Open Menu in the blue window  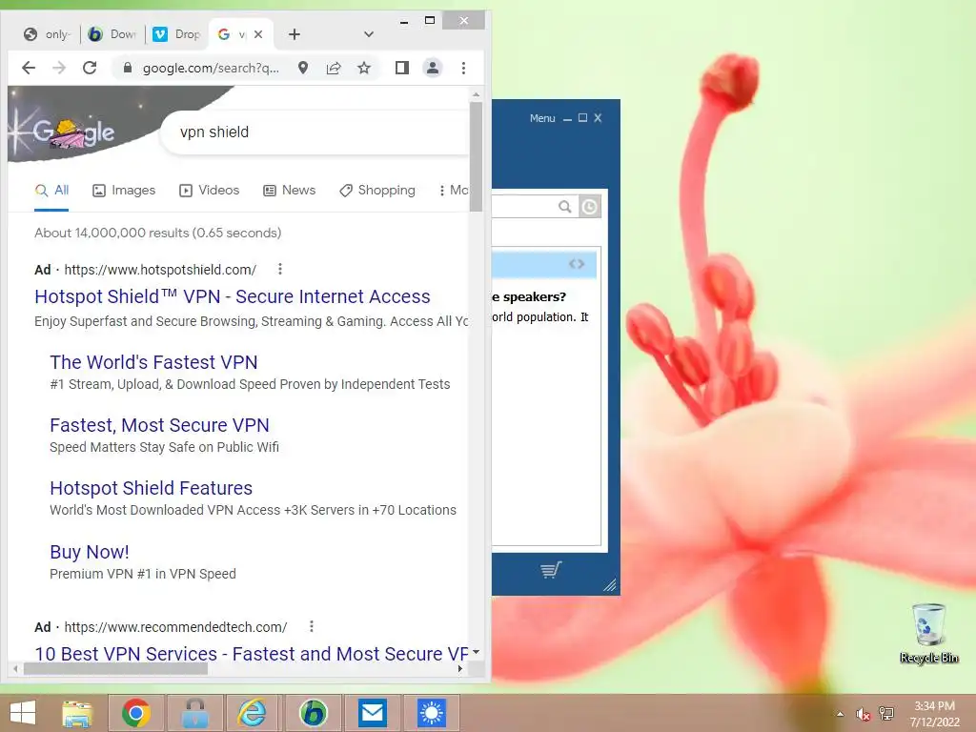542,118
